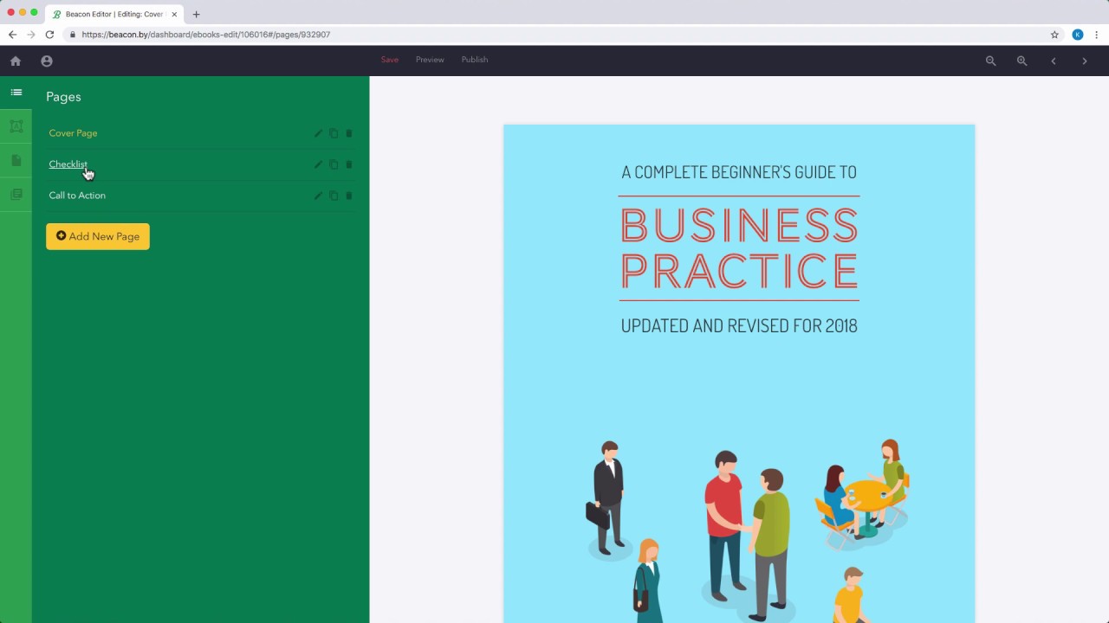Reload the browser page
Viewport: 1109px width, 623px height.
(49, 35)
